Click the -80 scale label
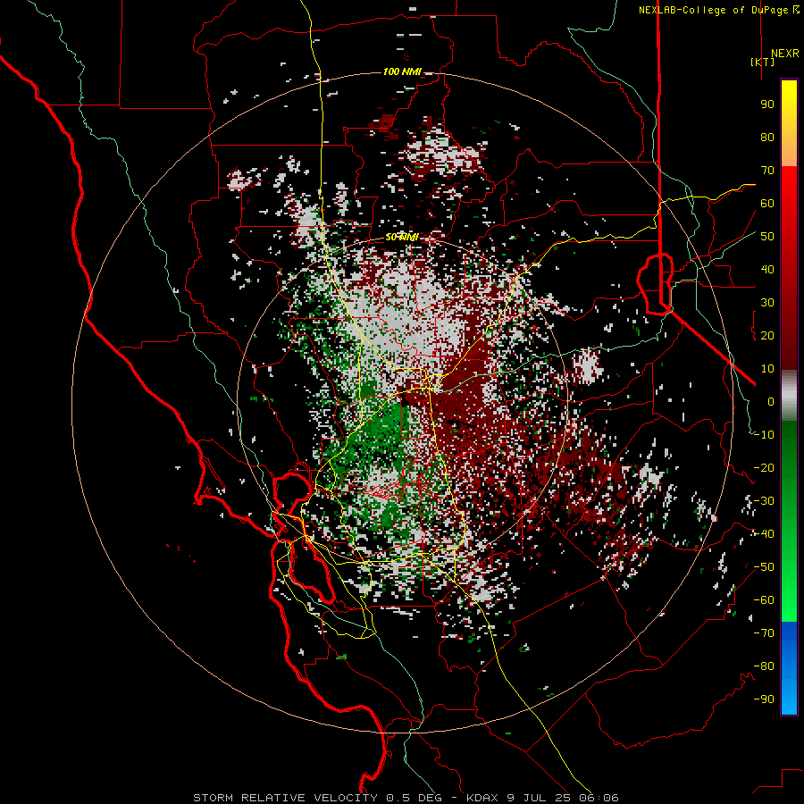Image resolution: width=804 pixels, height=804 pixels. pyautogui.click(x=764, y=666)
